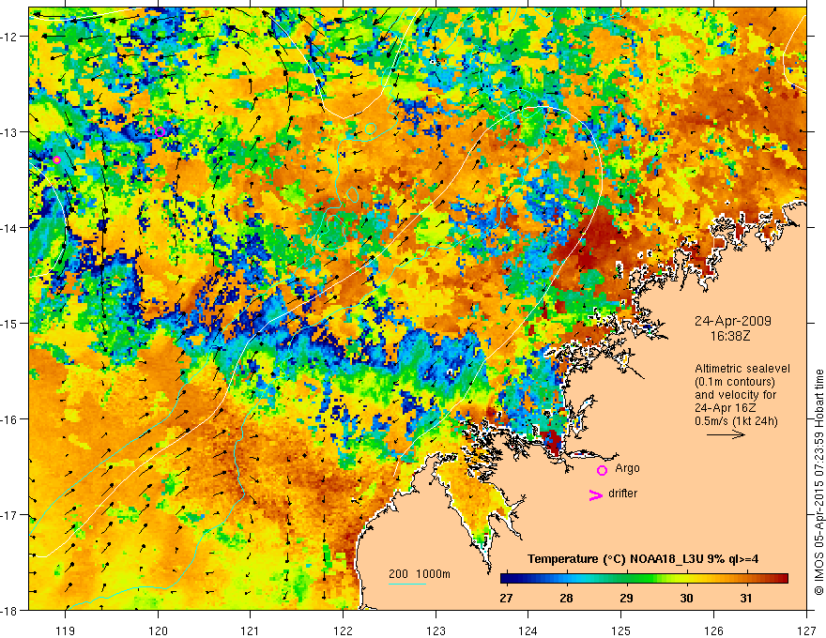Screen dimensions: 826x638
Task: Click the '0.5m/s (1kt 24h)' scale text
Action: [736, 421]
